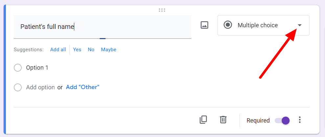Click the Add option text field

tap(40, 87)
